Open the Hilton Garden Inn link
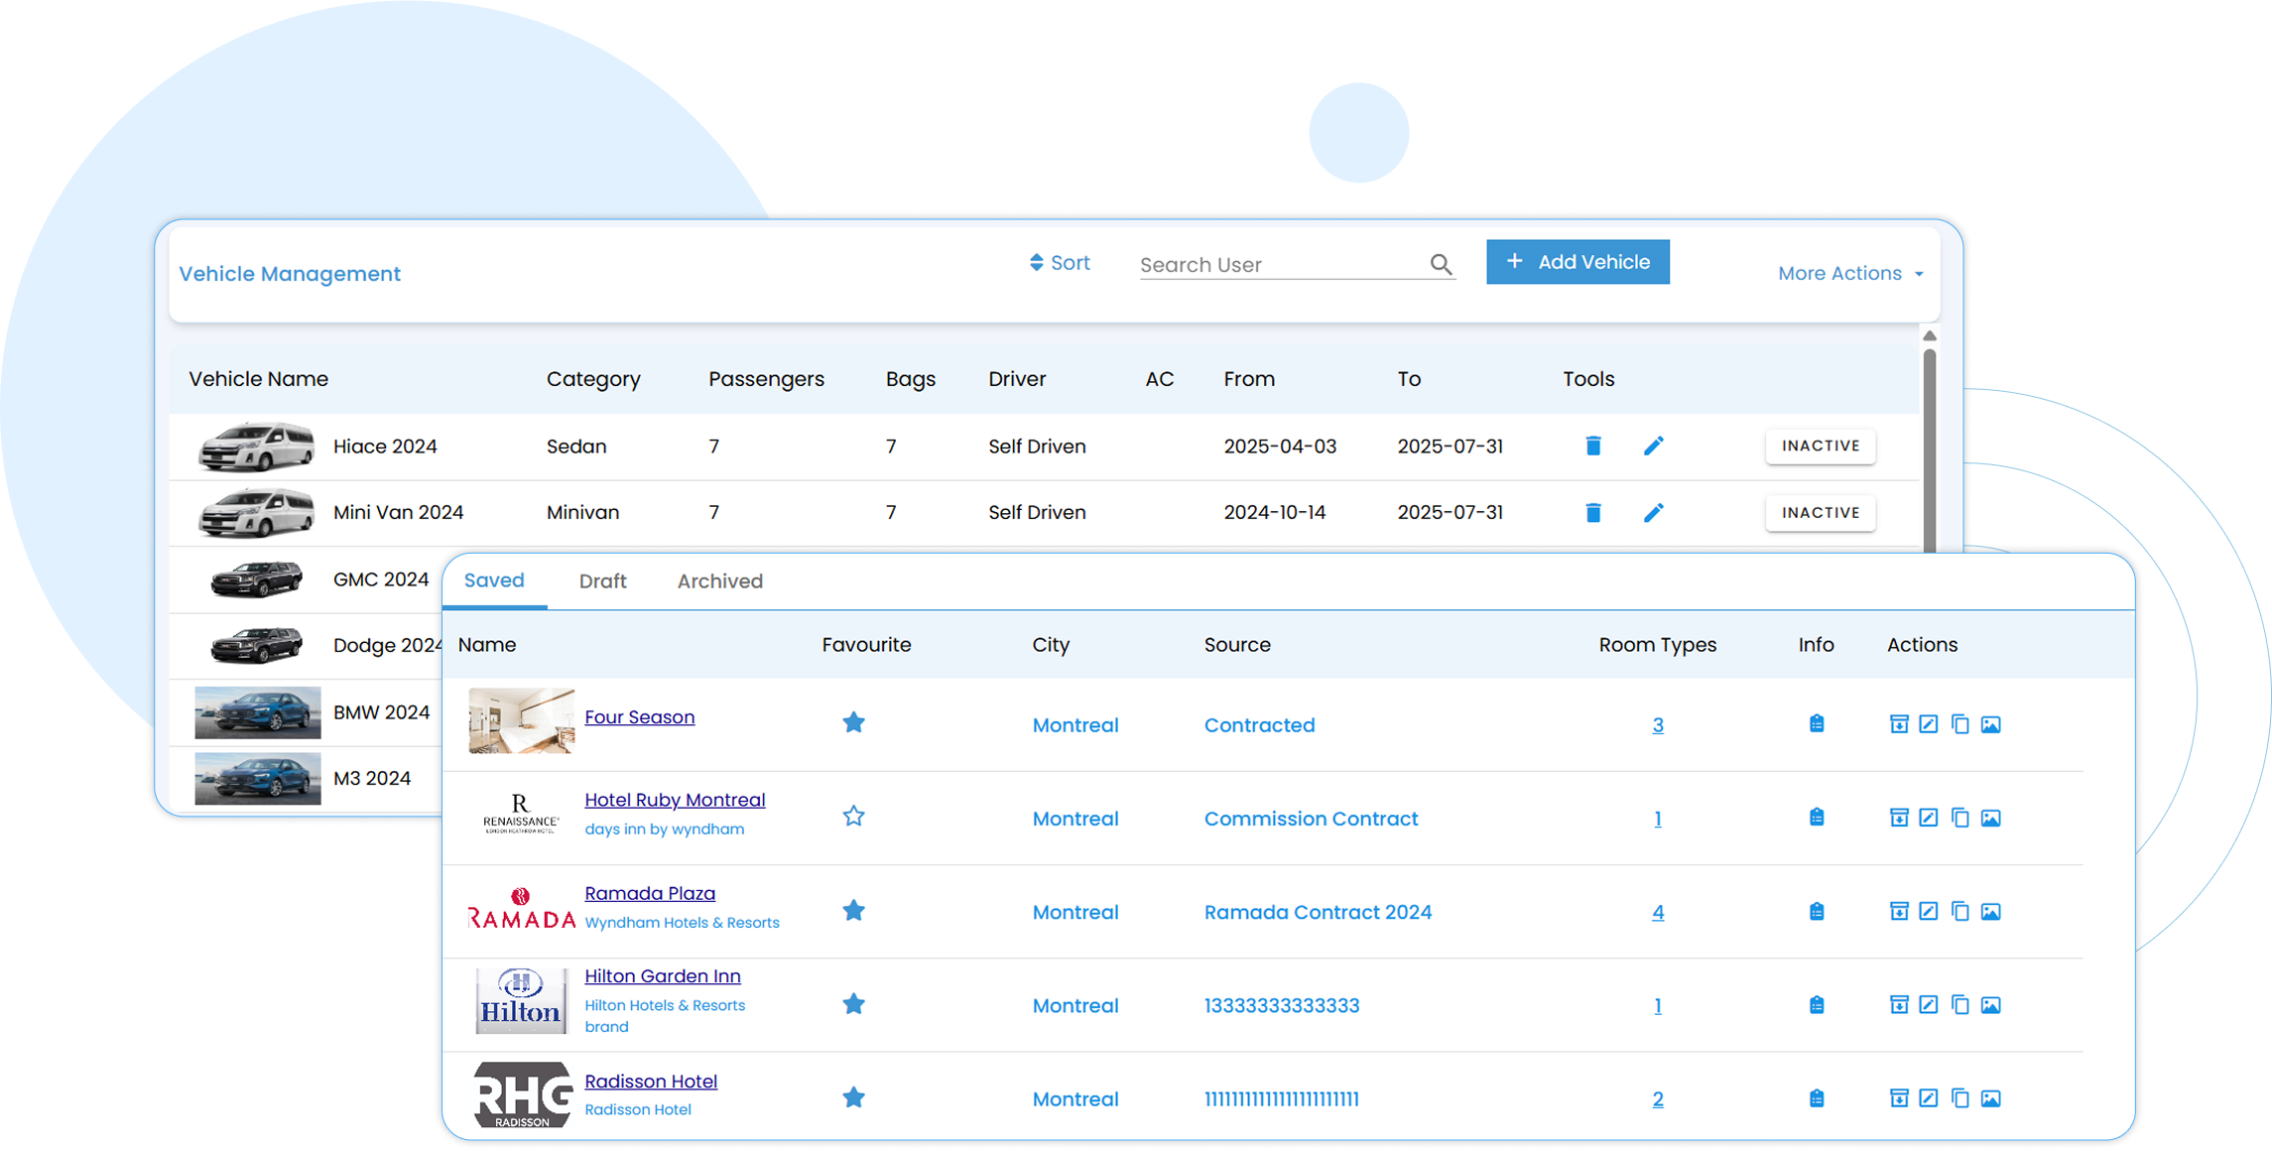2272x1151 pixels. 663,976
